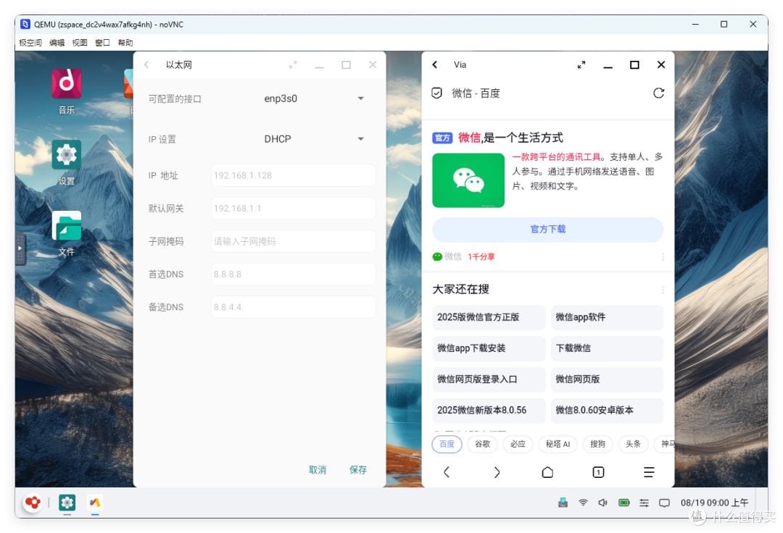Click 保存 to save ethernet settings
The height and width of the screenshot is (533, 783).
[357, 469]
